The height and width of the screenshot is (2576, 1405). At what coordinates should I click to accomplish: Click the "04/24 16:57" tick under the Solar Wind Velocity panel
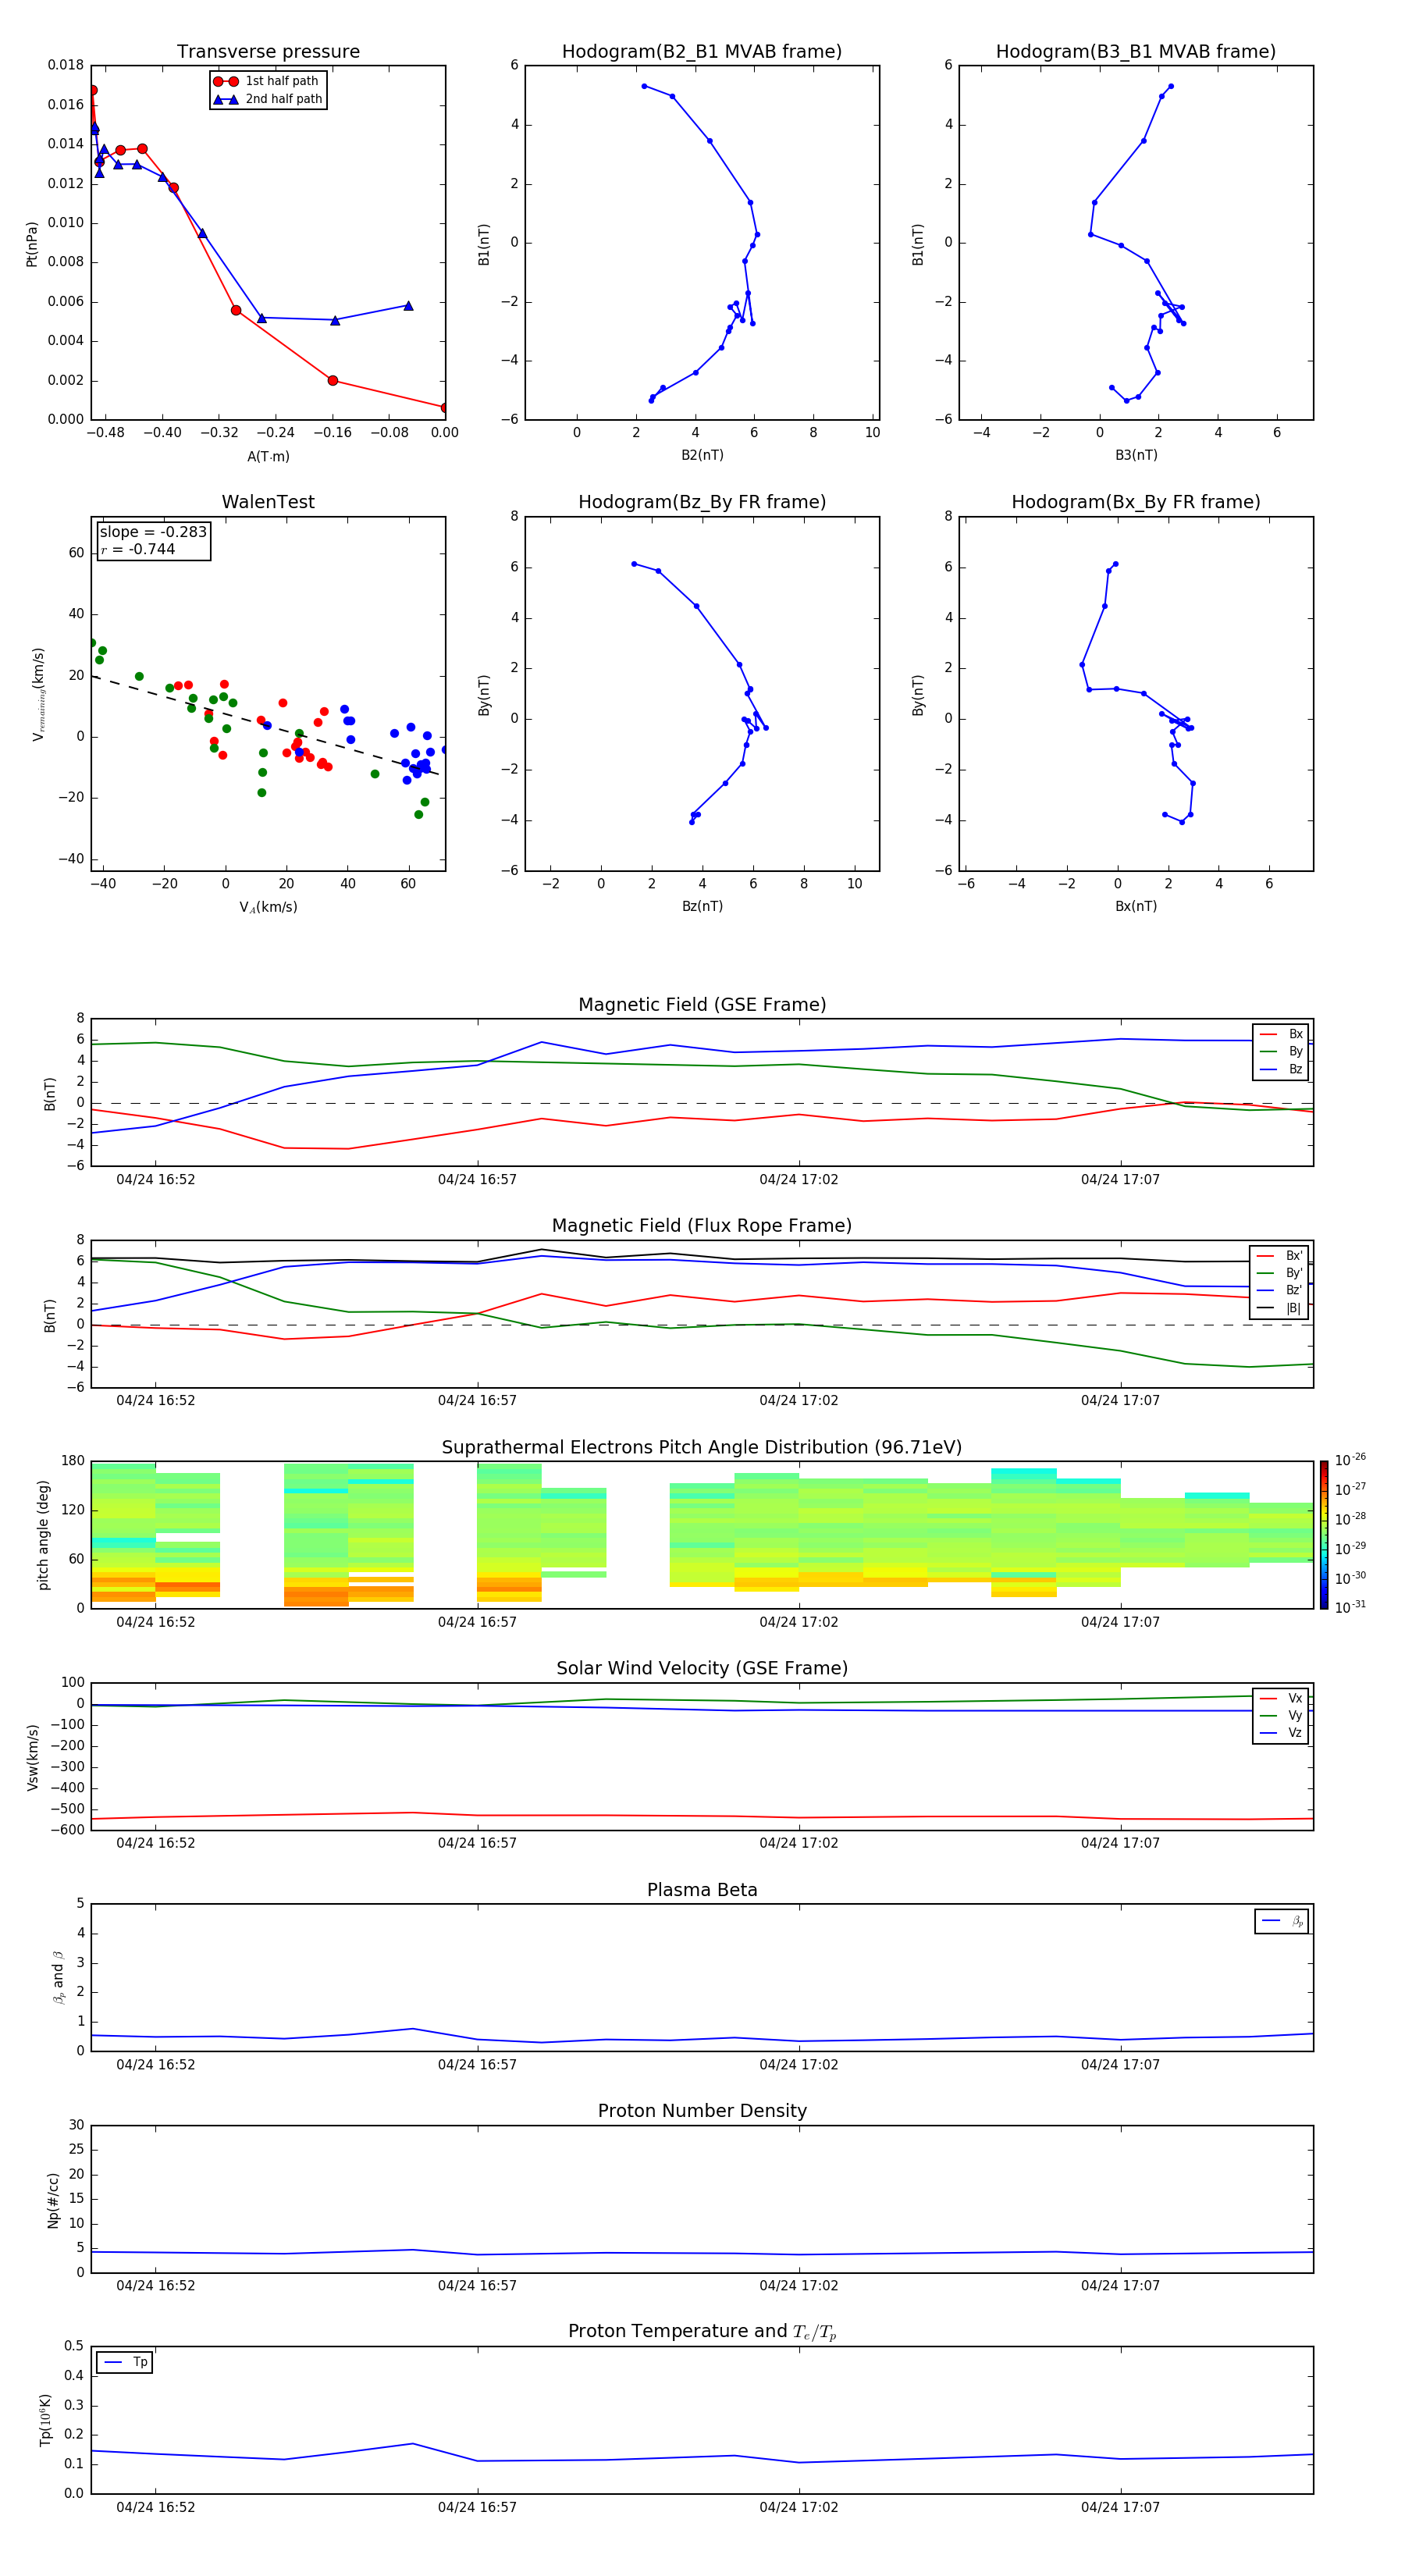pos(477,1843)
